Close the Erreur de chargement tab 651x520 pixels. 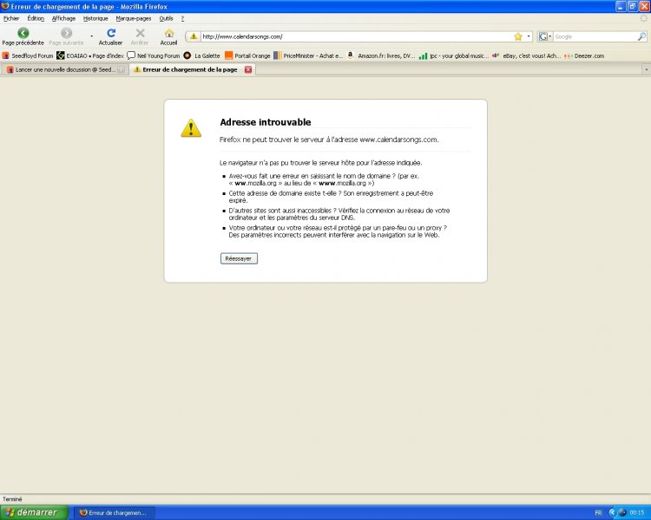coord(248,69)
